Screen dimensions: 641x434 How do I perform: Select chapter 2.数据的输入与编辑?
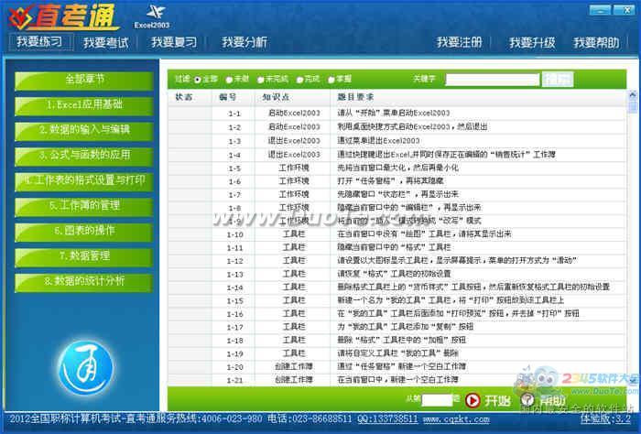pos(84,130)
